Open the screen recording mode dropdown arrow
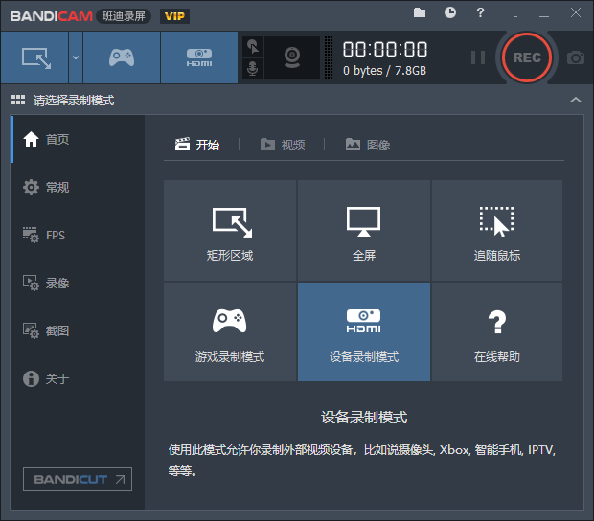This screenshot has width=594, height=521. [76, 57]
